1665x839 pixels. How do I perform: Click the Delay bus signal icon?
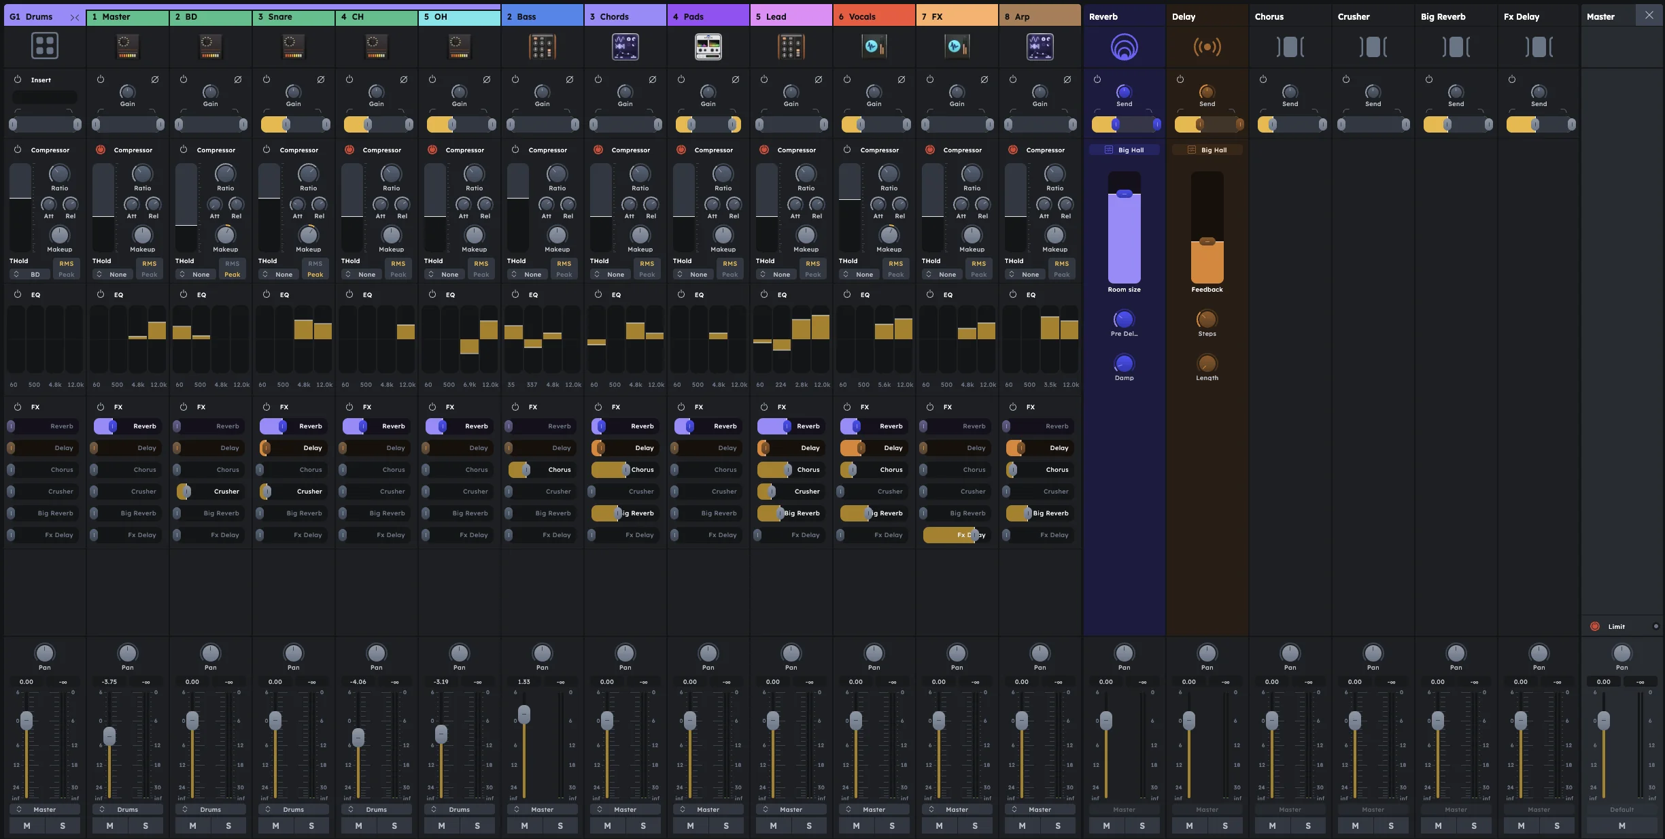point(1206,46)
